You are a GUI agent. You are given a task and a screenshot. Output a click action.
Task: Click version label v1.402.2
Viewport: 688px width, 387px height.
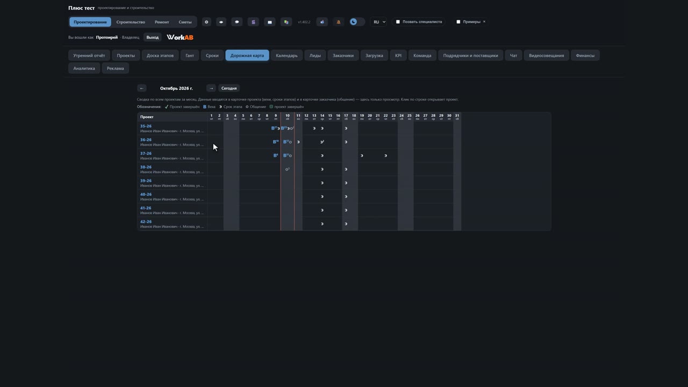pyautogui.click(x=304, y=22)
